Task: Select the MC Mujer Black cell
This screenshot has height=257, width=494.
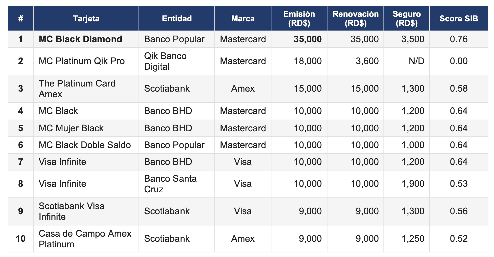Action: 71,128
